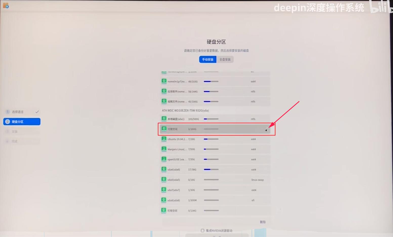Click the 49/103G size value
Screen dimensions: 393x237
click(x=193, y=81)
